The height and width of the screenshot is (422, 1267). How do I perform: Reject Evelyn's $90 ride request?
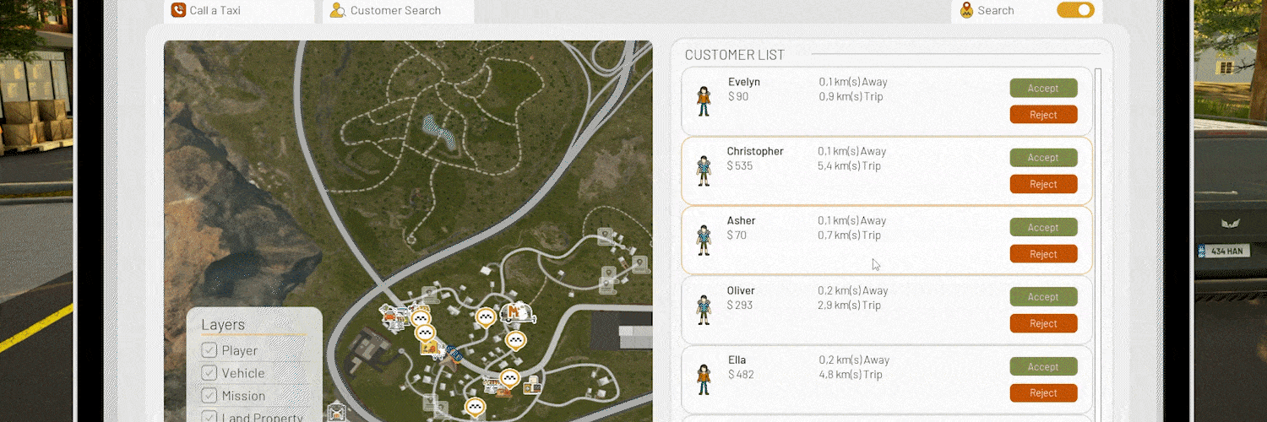coord(1043,115)
